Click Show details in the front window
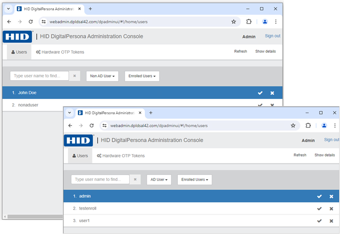 coord(325,155)
